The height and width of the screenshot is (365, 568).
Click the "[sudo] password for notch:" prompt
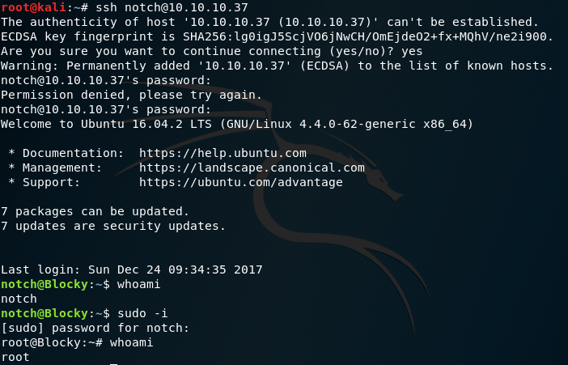pyautogui.click(x=95, y=328)
